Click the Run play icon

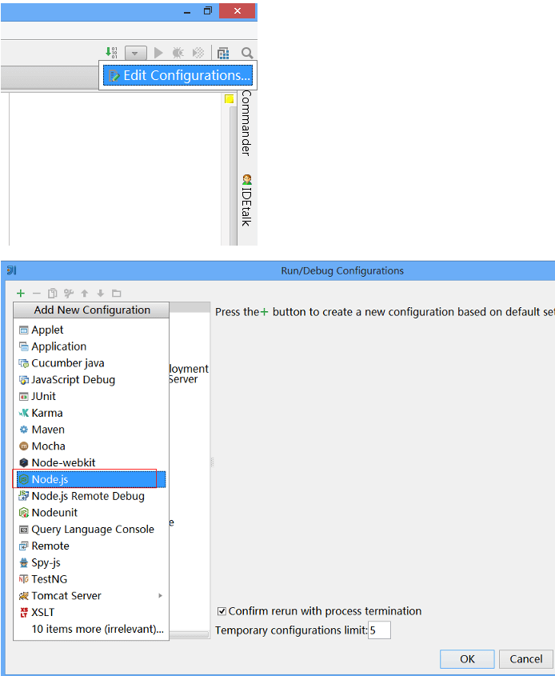point(158,53)
